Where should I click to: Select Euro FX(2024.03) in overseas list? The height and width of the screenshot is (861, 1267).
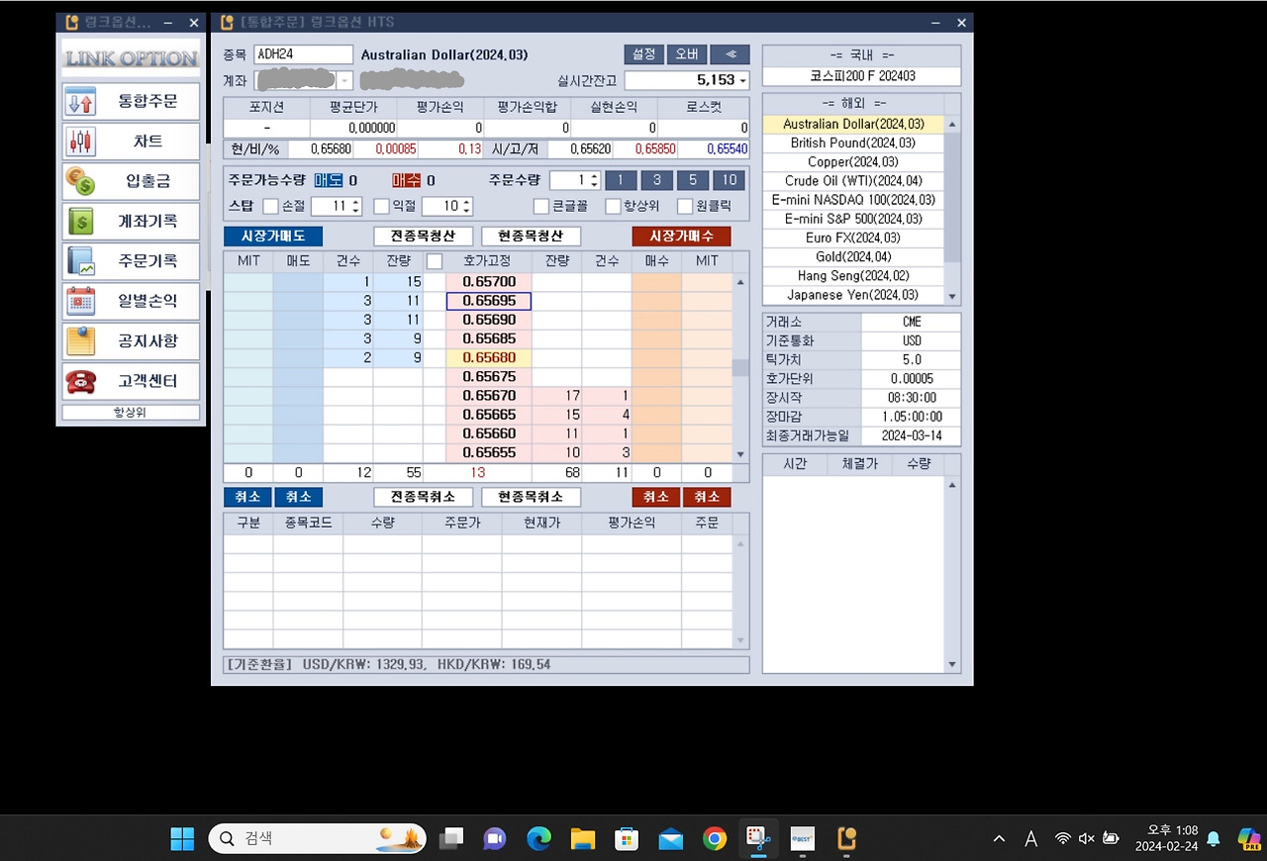point(853,238)
